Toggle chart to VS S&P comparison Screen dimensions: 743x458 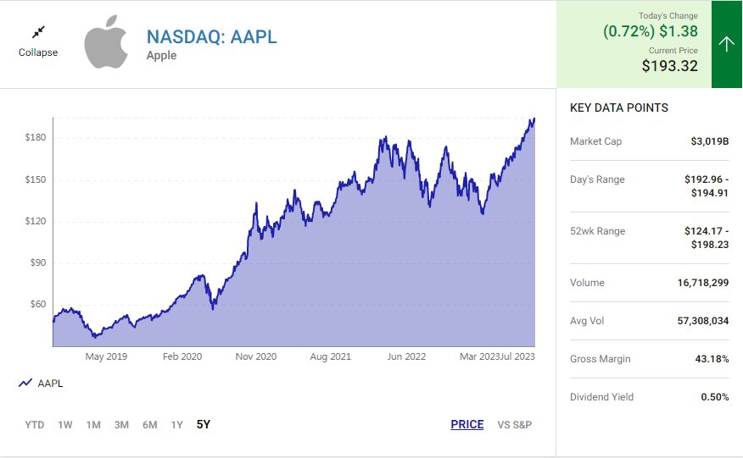point(514,425)
